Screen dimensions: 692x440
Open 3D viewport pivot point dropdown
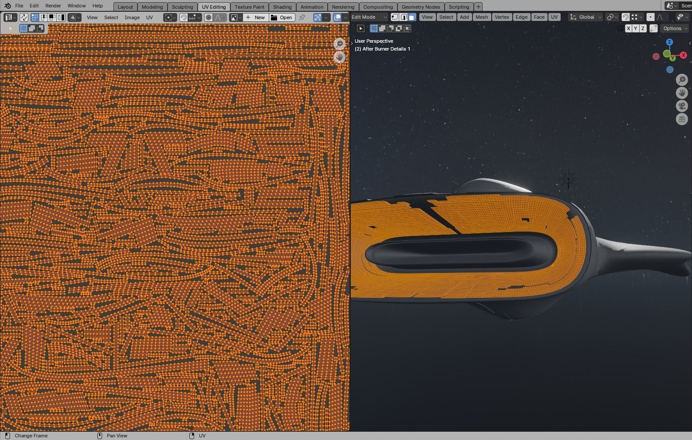pyautogui.click(x=612, y=17)
